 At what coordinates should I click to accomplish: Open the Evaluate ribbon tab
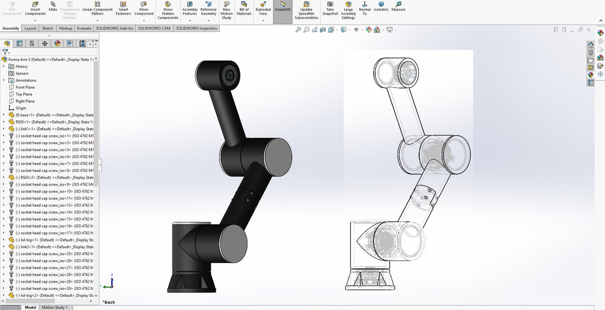pyautogui.click(x=84, y=28)
